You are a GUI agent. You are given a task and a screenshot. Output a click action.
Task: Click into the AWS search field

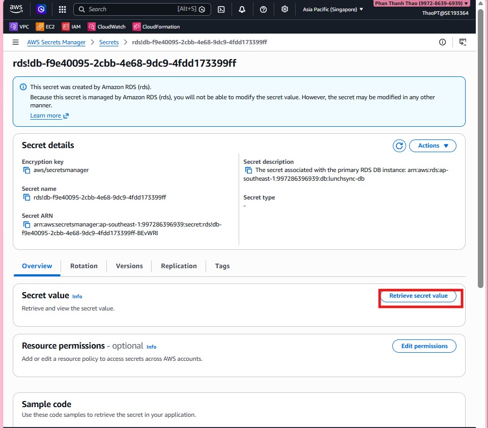point(132,9)
